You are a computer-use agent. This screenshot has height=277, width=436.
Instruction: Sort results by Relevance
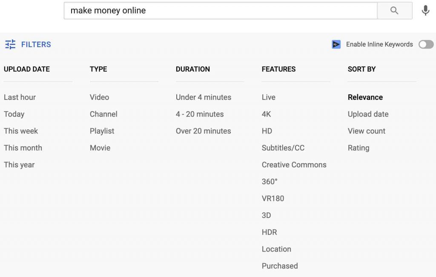point(365,97)
